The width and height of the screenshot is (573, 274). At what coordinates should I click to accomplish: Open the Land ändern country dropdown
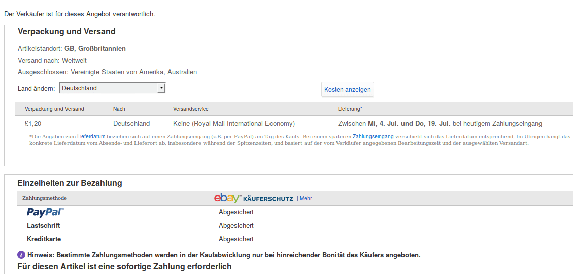(x=112, y=88)
